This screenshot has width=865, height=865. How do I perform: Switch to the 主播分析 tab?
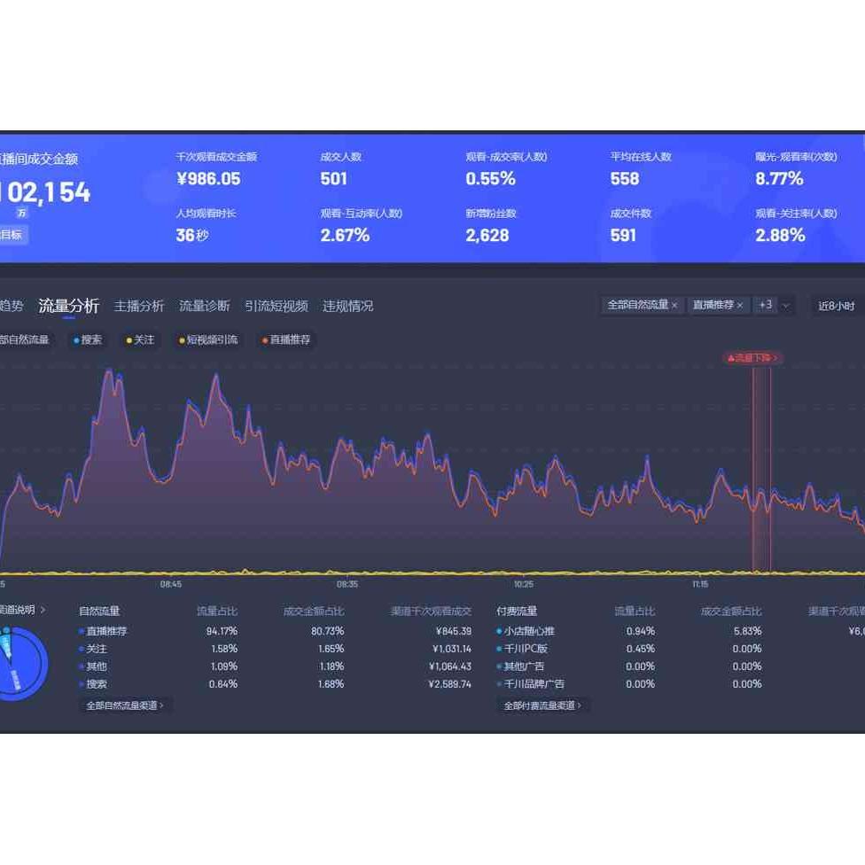point(139,306)
